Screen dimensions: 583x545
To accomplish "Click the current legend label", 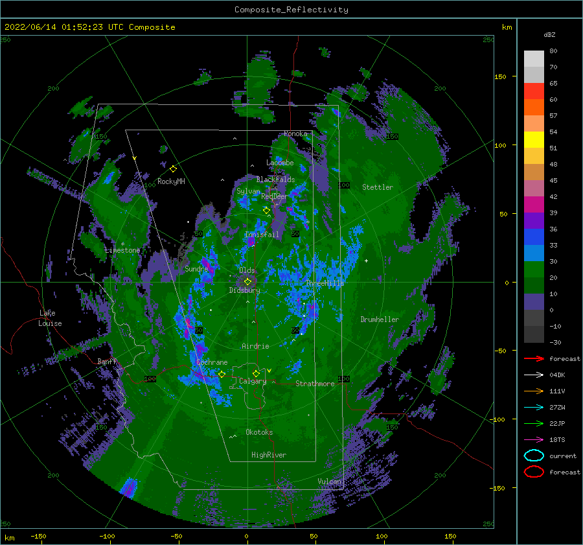I will (x=563, y=456).
